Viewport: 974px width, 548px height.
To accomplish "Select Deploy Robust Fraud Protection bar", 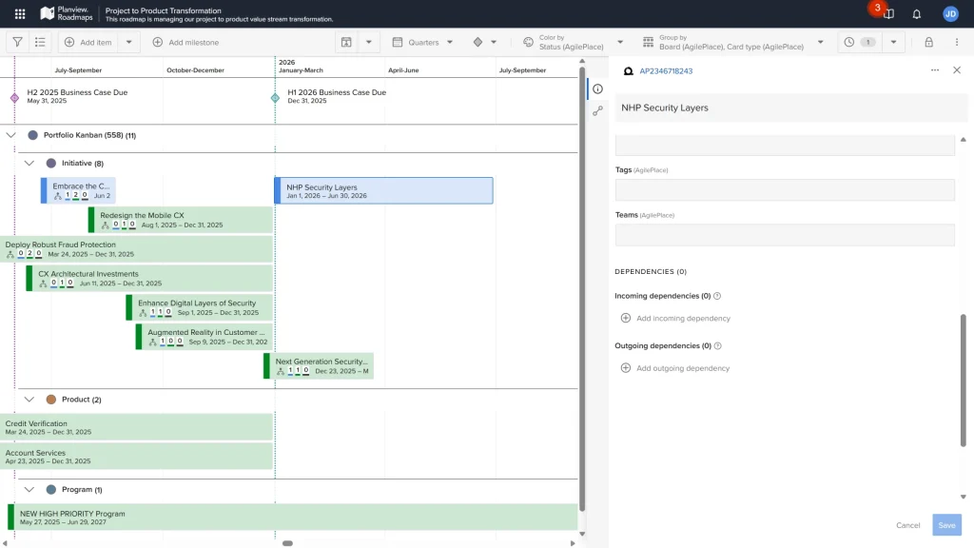I will click(136, 249).
